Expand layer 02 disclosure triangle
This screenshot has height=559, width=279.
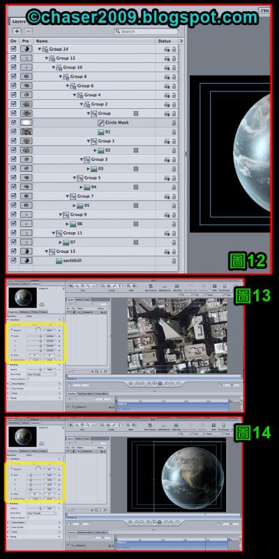point(96,150)
